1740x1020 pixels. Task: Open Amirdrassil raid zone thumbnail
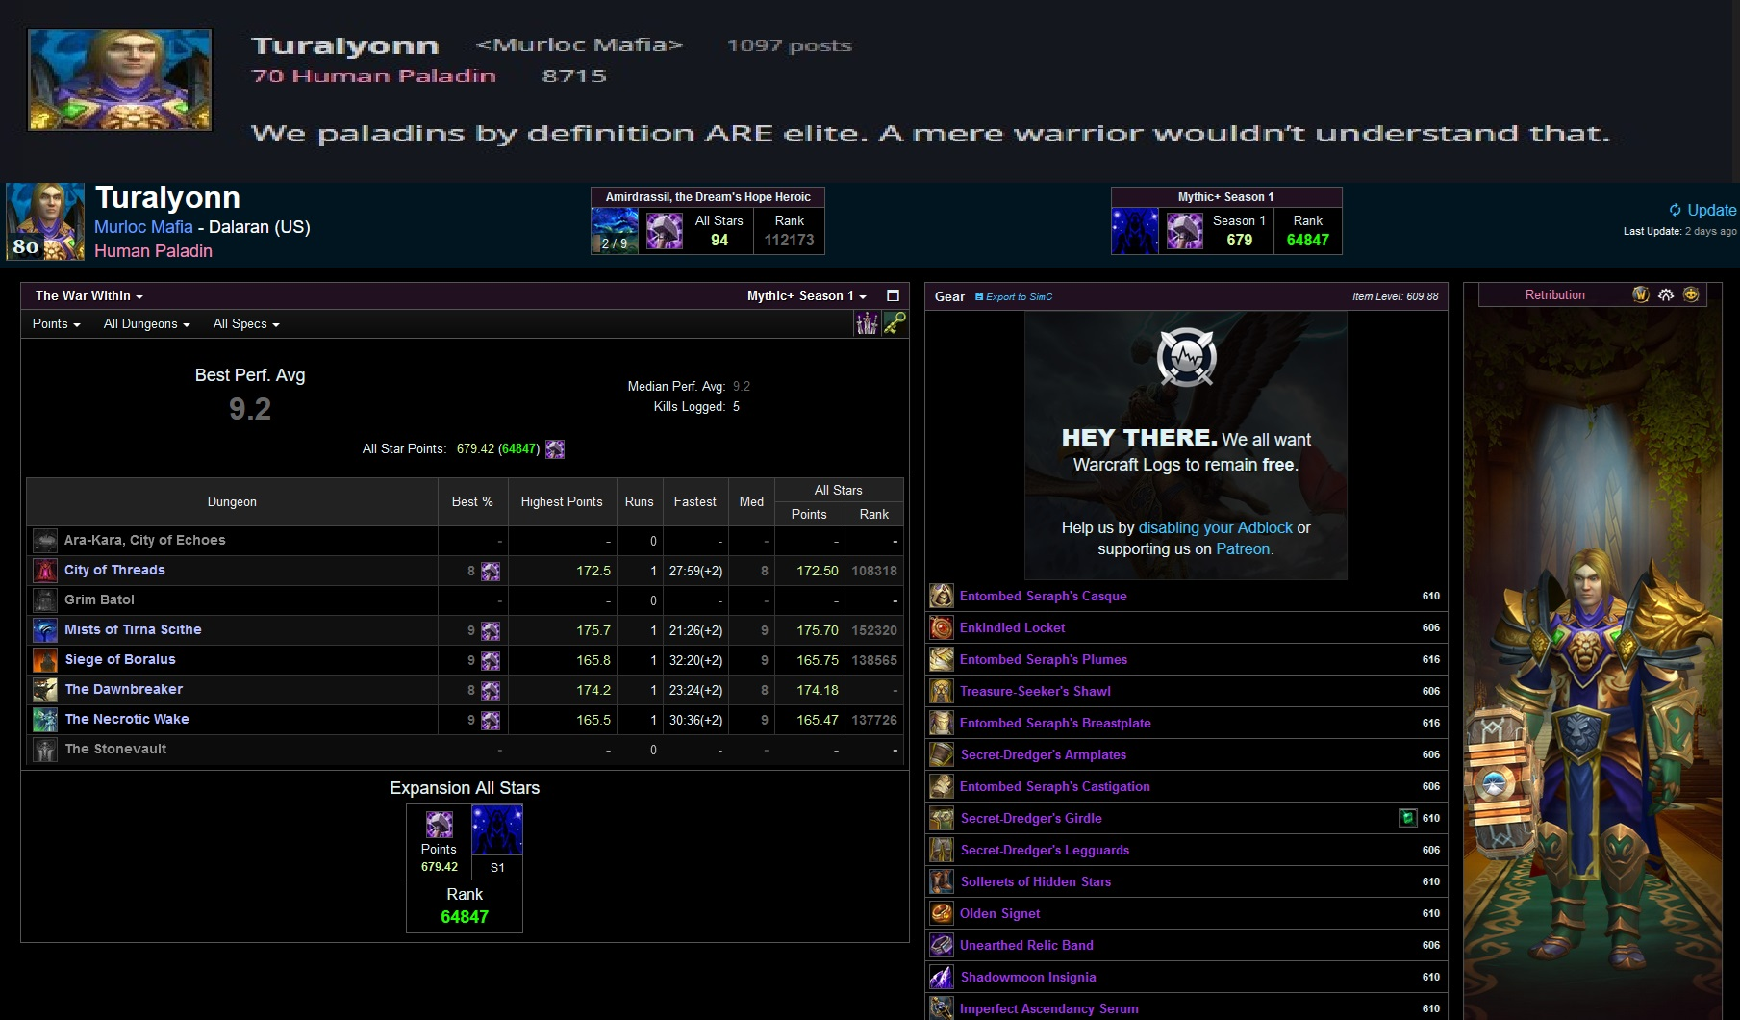[615, 231]
